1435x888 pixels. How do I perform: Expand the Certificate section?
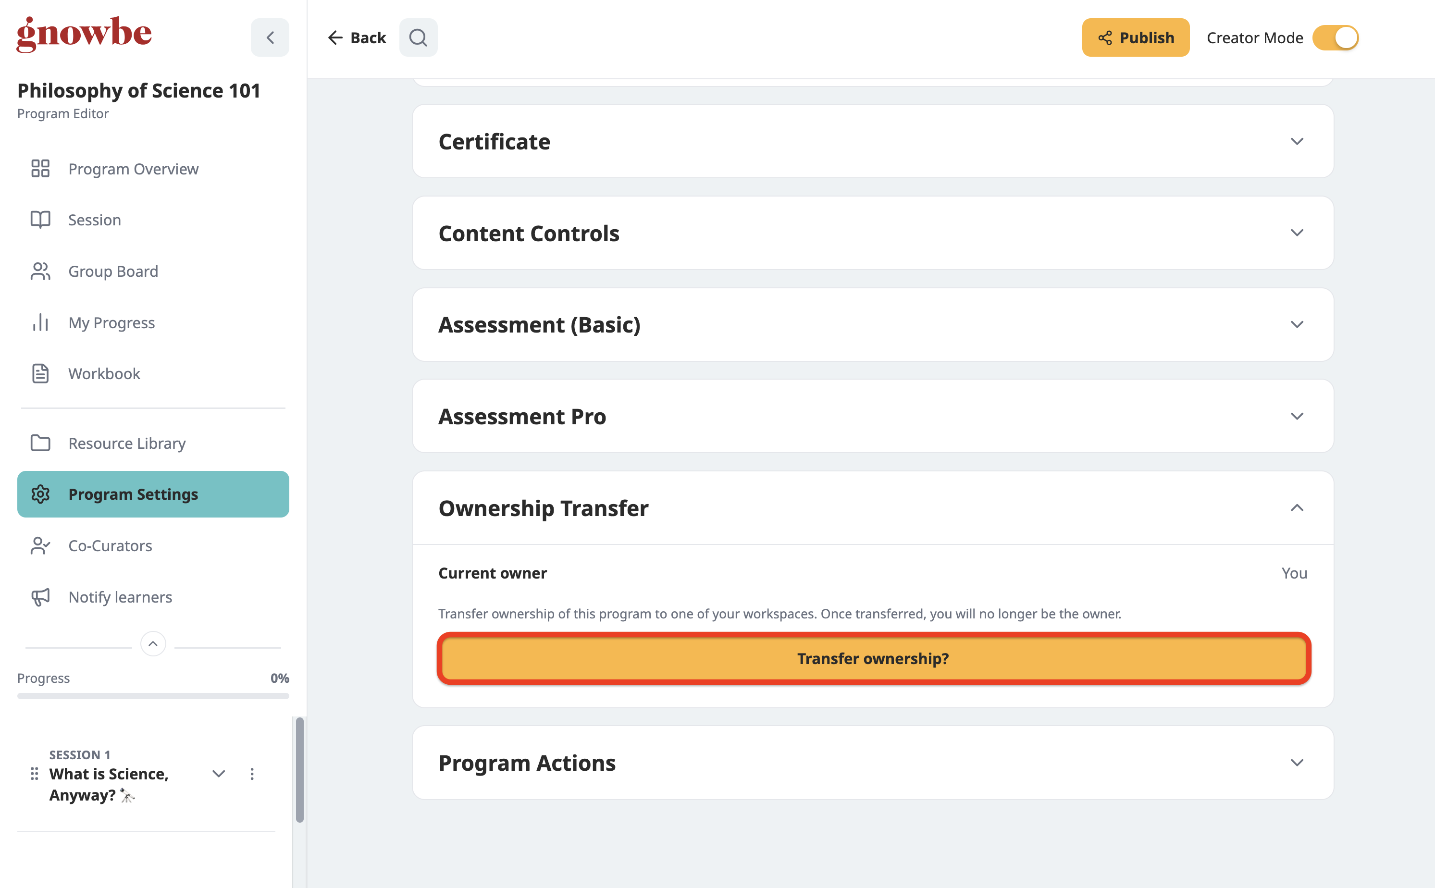pos(873,142)
